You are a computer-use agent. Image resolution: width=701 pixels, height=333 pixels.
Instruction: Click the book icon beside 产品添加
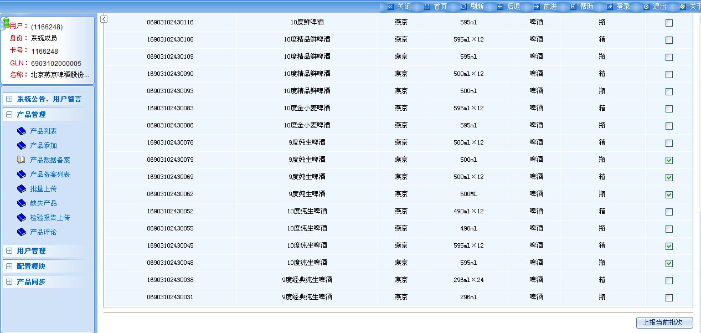(22, 146)
